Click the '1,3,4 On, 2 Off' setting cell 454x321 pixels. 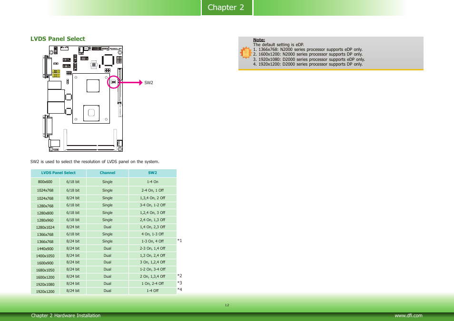point(153,198)
